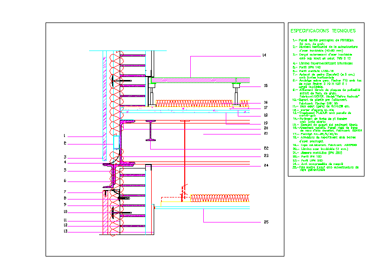
Task: Select callout number 14 on the right
Action: [x=266, y=55]
